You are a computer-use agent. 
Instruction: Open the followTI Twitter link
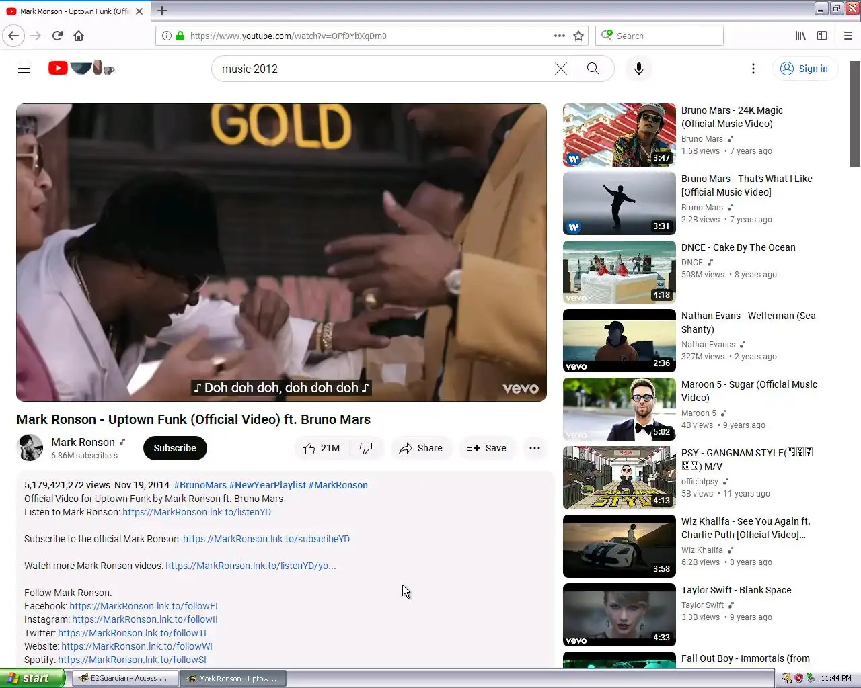(132, 633)
